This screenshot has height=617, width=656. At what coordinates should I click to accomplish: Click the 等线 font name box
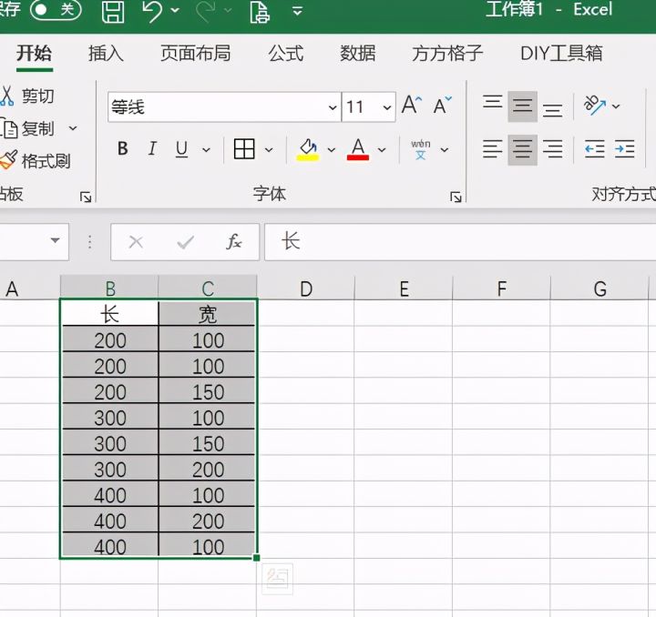[x=218, y=107]
